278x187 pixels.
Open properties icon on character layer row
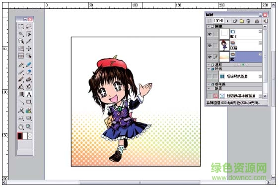[x=260, y=43]
